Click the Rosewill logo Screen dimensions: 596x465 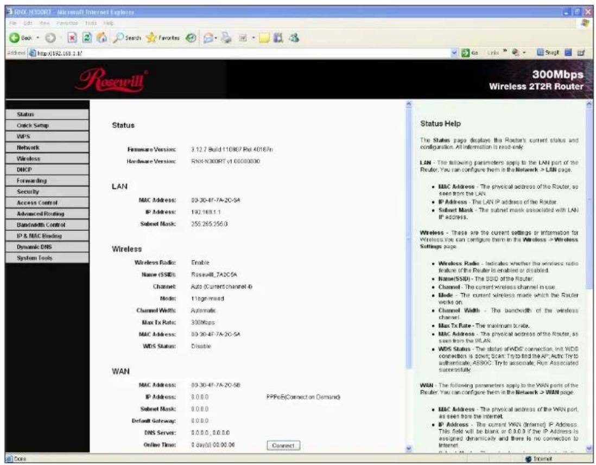pyautogui.click(x=112, y=80)
